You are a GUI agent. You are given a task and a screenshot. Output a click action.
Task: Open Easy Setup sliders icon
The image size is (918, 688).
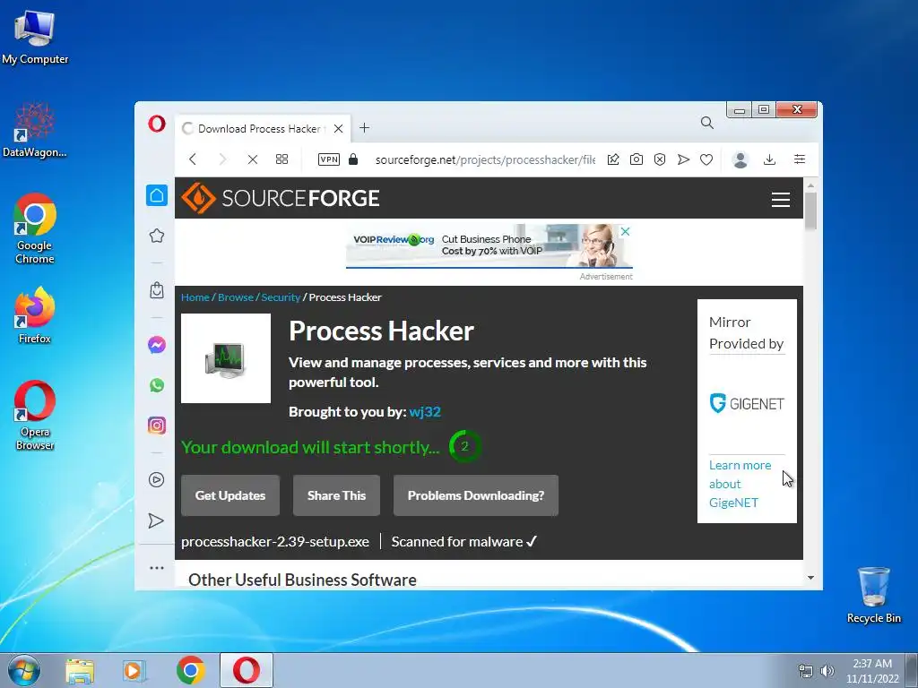[799, 159]
